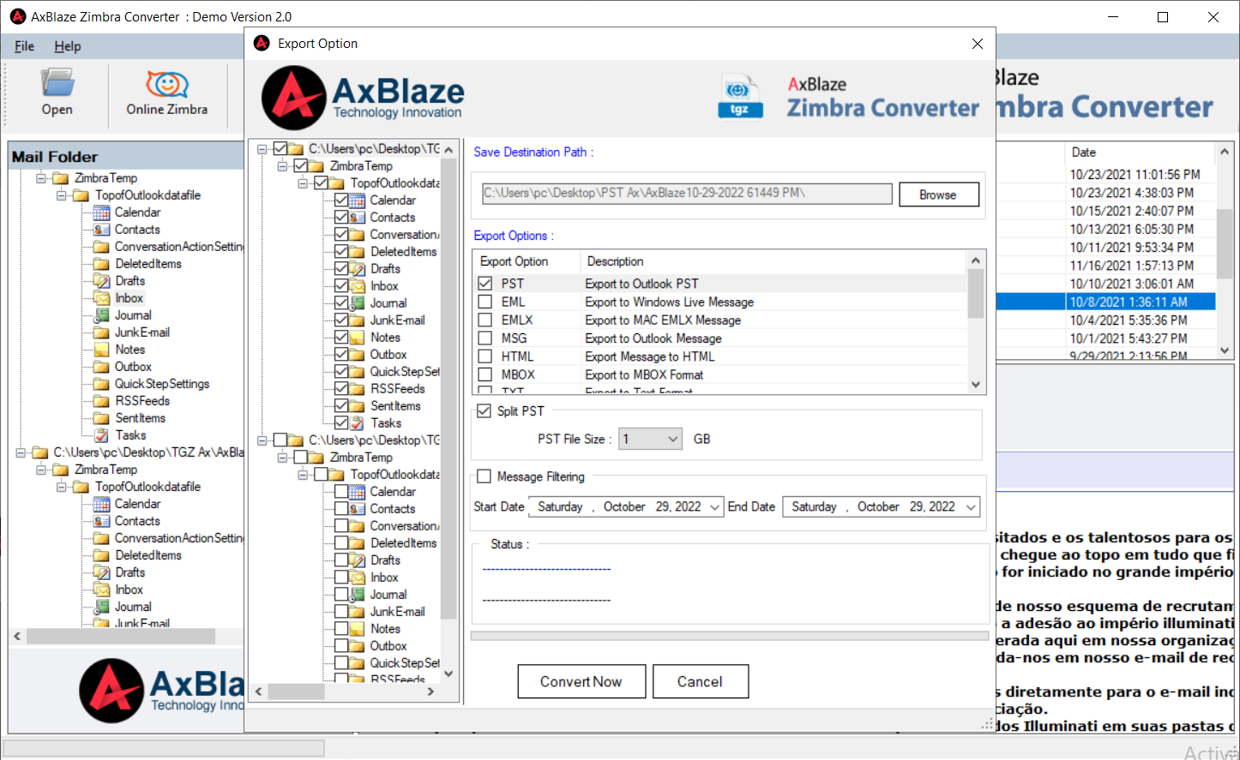Image resolution: width=1240 pixels, height=760 pixels.
Task: Enable the HTML export option checkbox
Action: click(485, 356)
